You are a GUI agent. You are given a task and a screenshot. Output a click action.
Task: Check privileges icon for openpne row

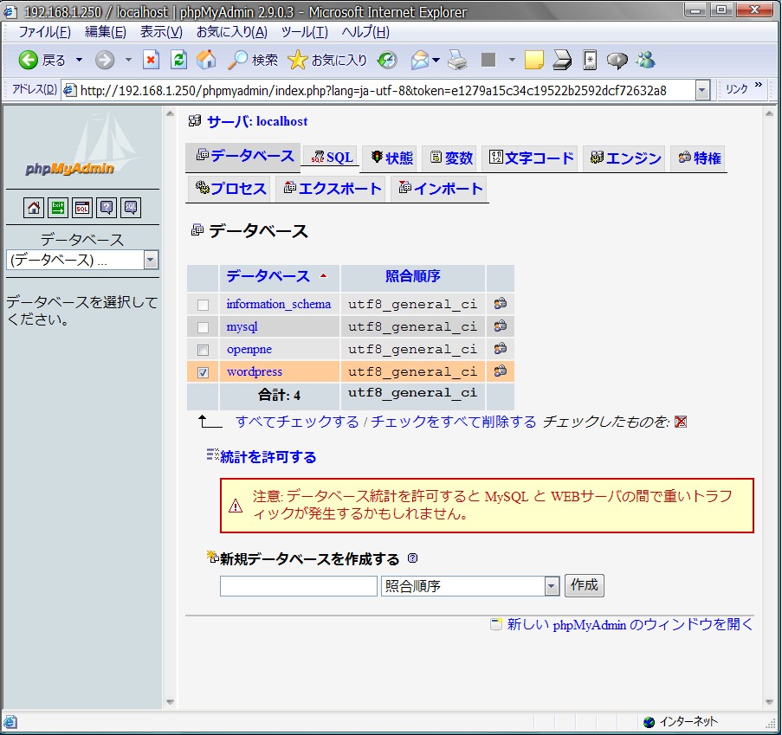pyautogui.click(x=501, y=348)
